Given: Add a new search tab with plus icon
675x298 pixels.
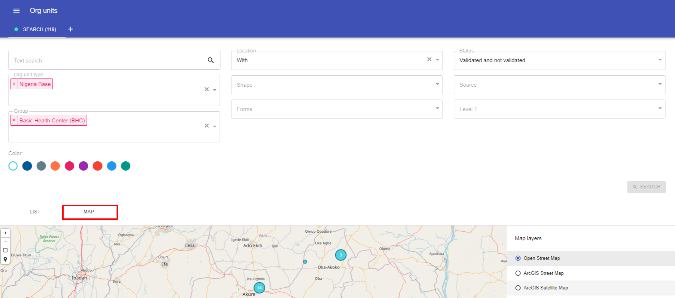Looking at the screenshot, I should point(70,29).
